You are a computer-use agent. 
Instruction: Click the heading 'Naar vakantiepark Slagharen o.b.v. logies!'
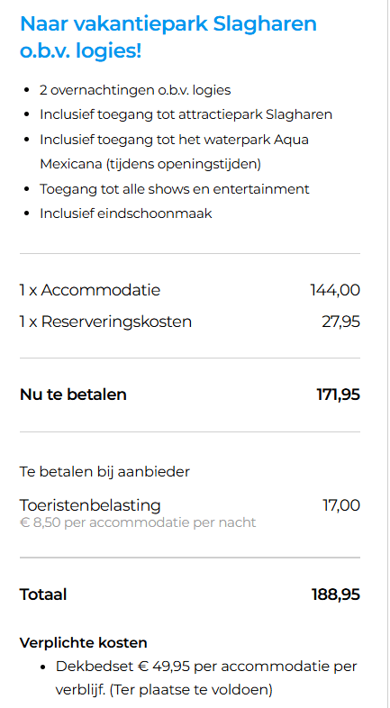[168, 38]
